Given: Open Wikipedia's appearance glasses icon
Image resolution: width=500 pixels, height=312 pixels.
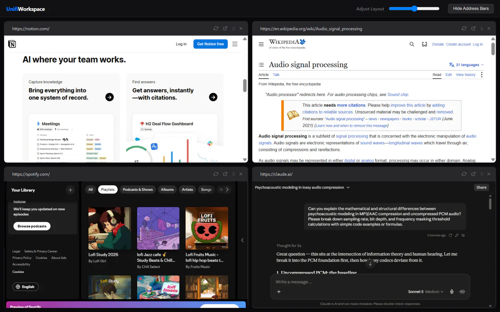Looking at the screenshot, I should point(424,44).
